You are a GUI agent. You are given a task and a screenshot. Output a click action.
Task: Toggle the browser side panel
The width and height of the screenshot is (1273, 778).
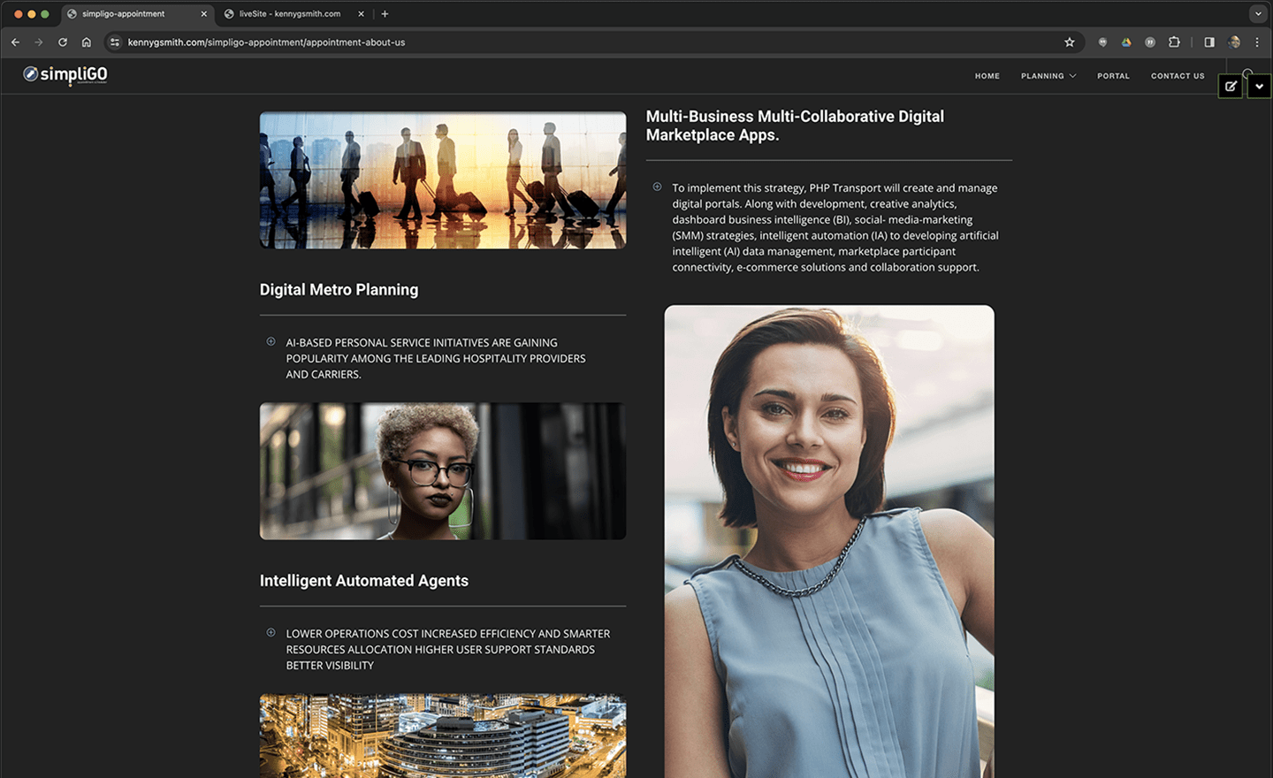(1209, 42)
